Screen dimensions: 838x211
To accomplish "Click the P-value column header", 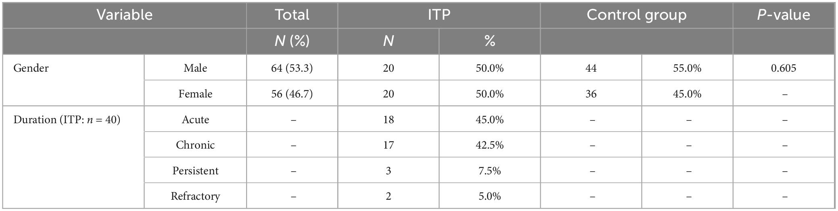I will click(x=783, y=15).
